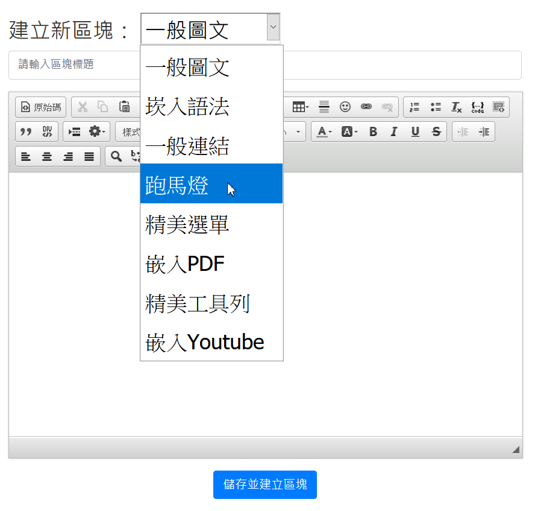Toggle bold formatting
This screenshot has width=535, height=511.
373,132
